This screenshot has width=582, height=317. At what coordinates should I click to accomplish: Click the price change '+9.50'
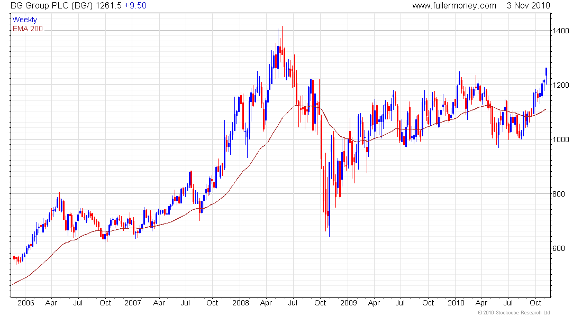tap(135, 6)
